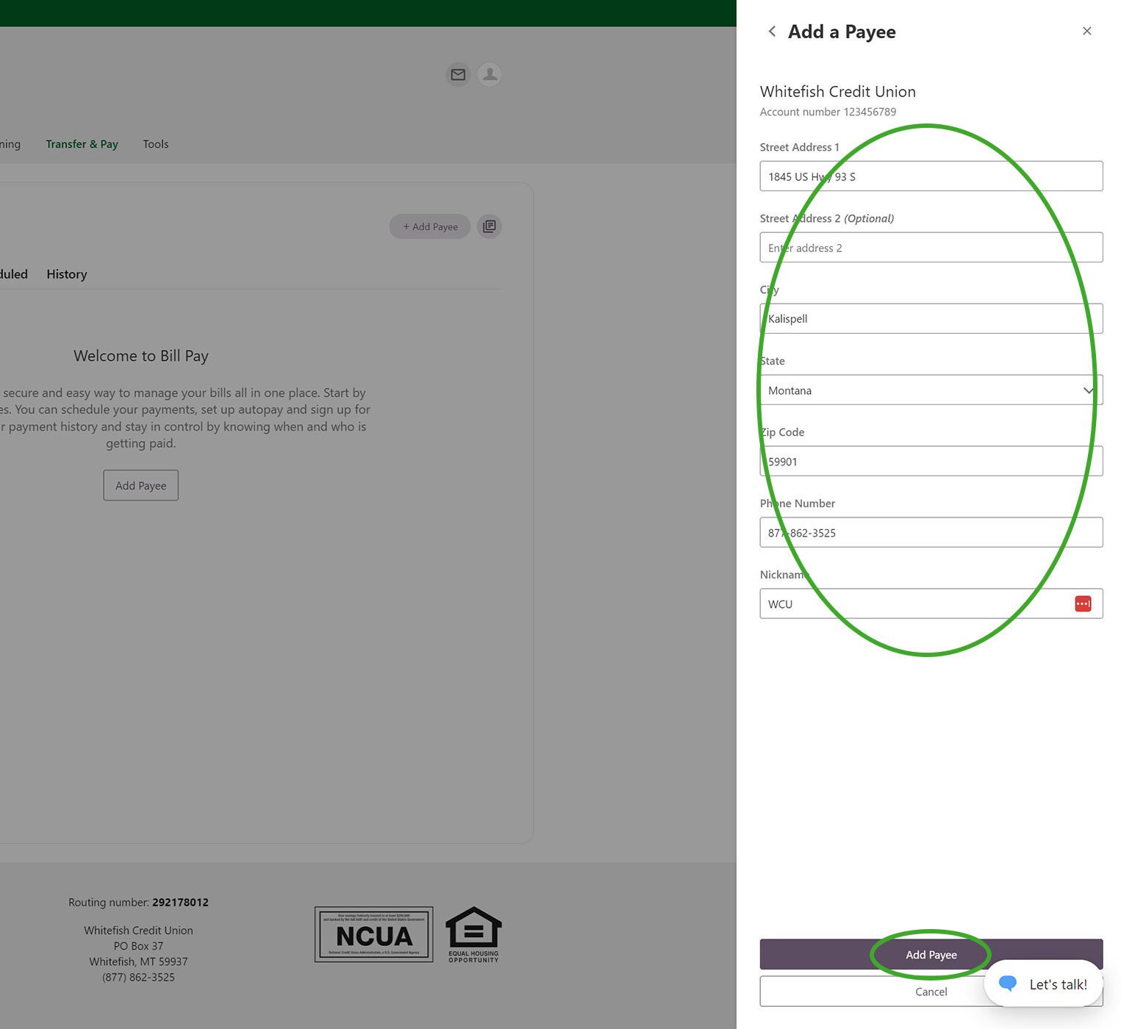Click the red password manager icon in Nickname field

coord(1083,603)
